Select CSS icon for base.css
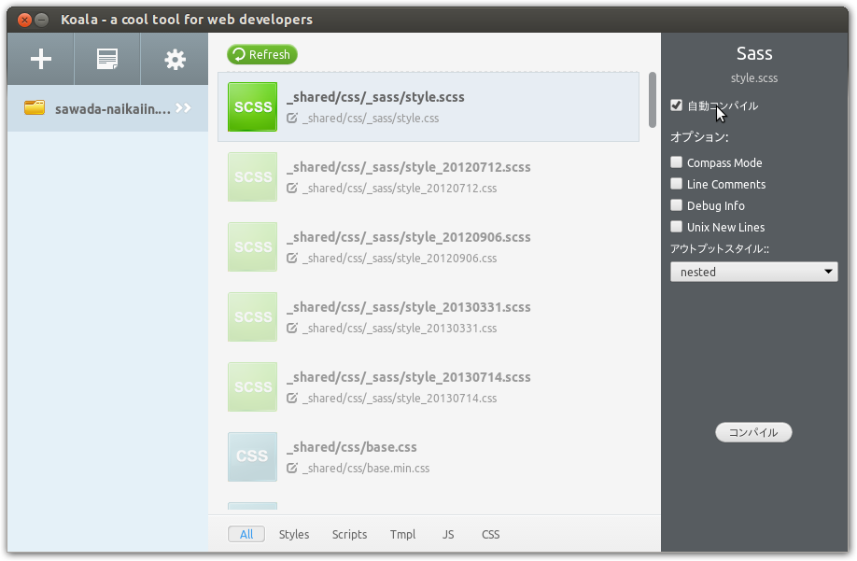The height and width of the screenshot is (561, 857). click(252, 456)
